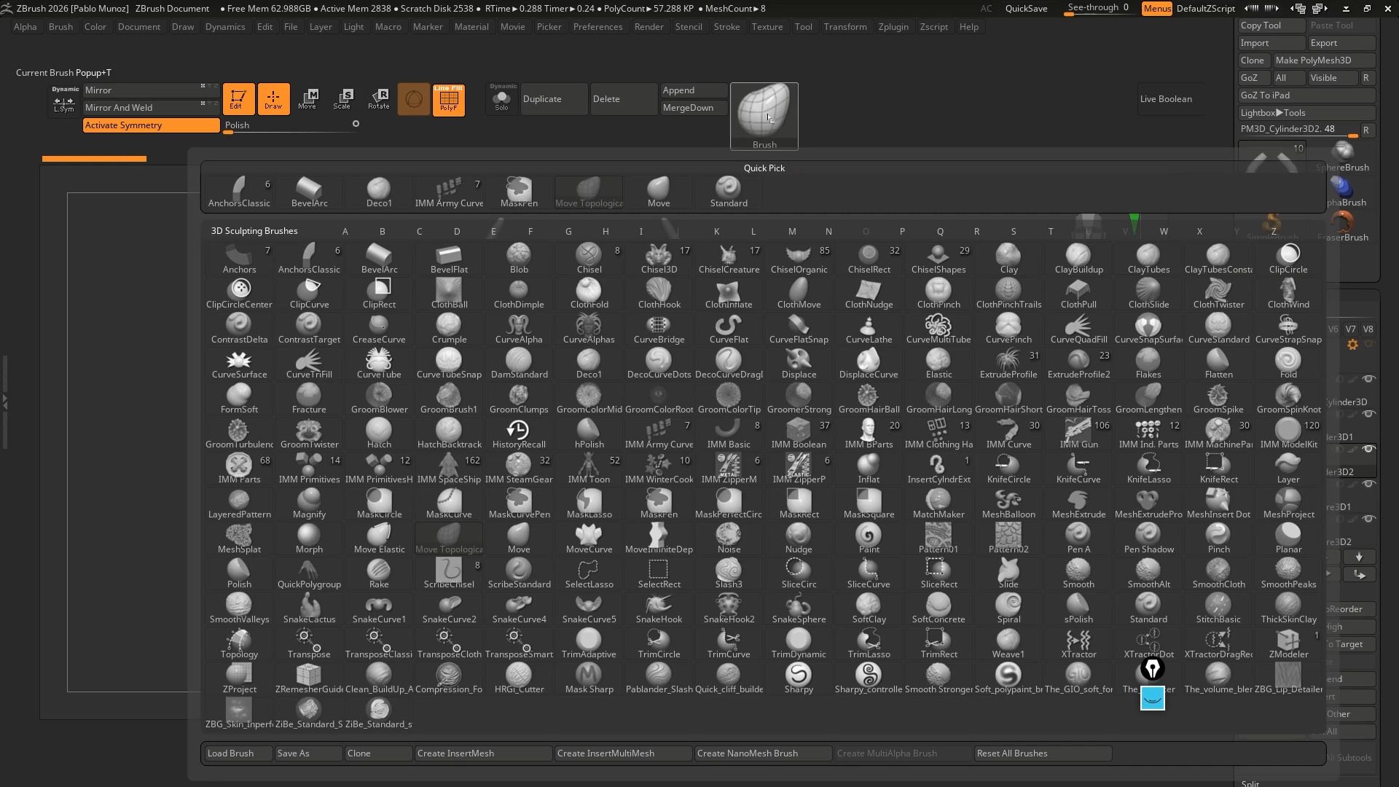The width and height of the screenshot is (1399, 787).
Task: Open the Zplugin menu
Action: coord(893,27)
